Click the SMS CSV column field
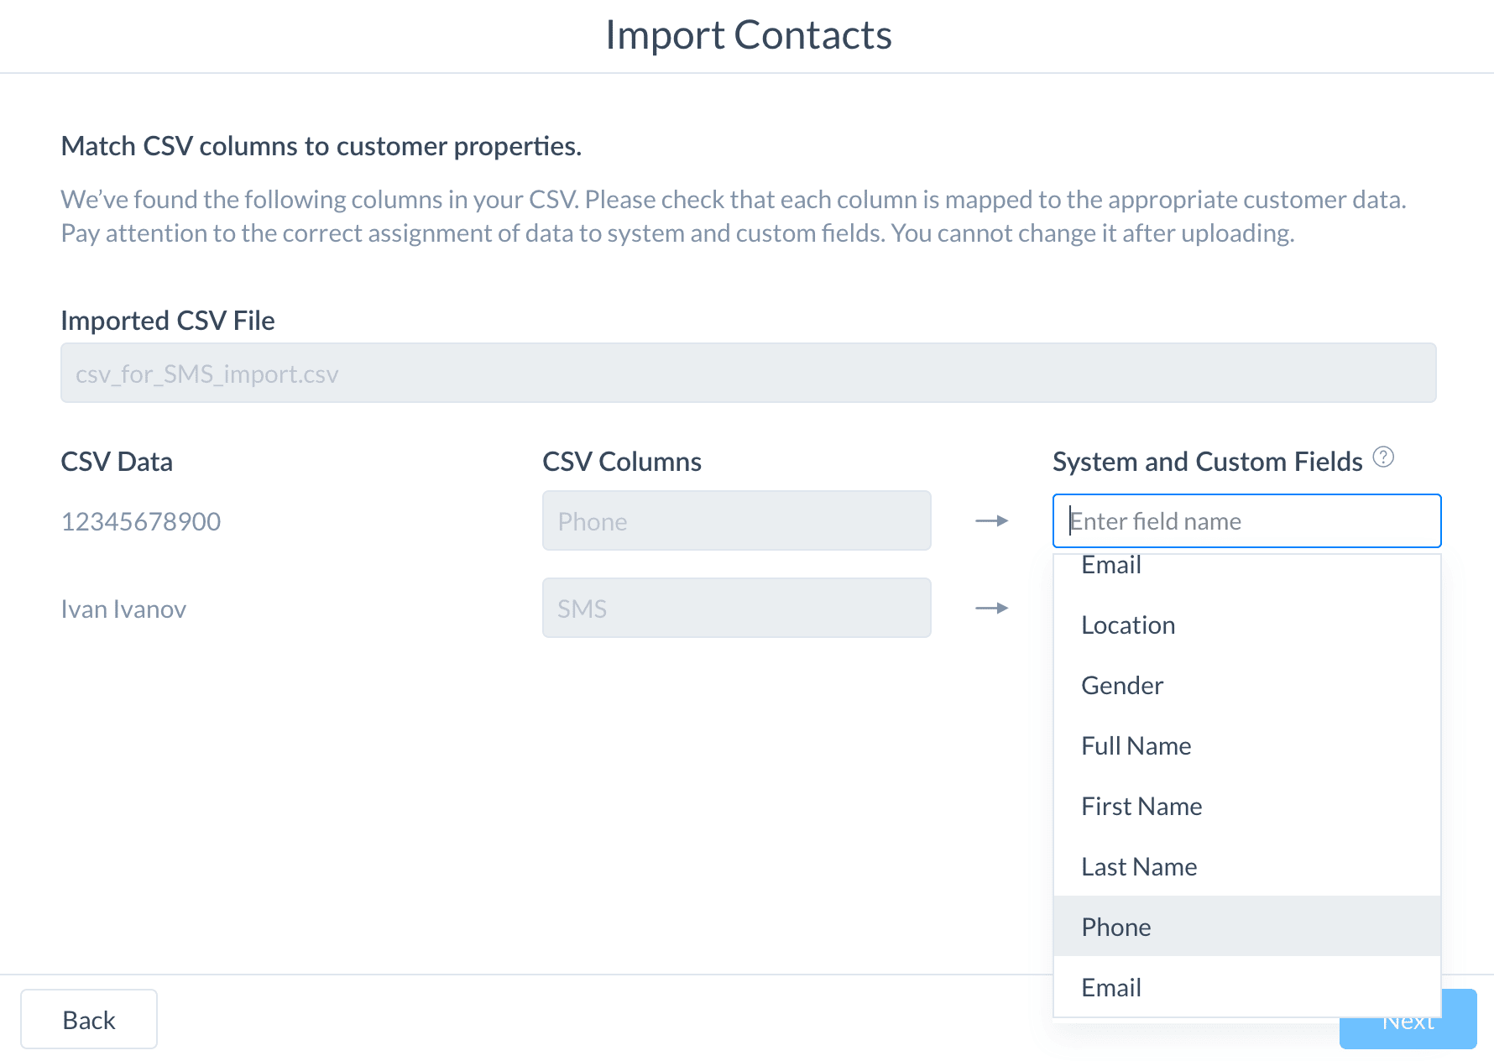This screenshot has width=1494, height=1061. [x=737, y=608]
